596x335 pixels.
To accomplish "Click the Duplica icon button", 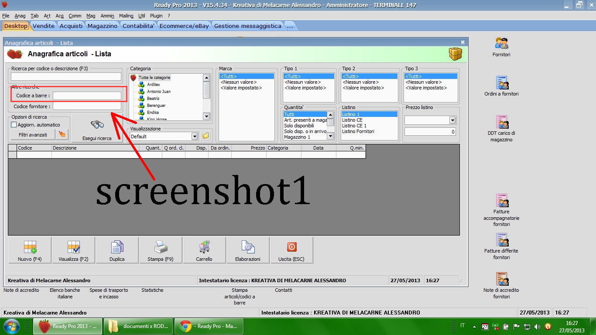I will tap(117, 250).
